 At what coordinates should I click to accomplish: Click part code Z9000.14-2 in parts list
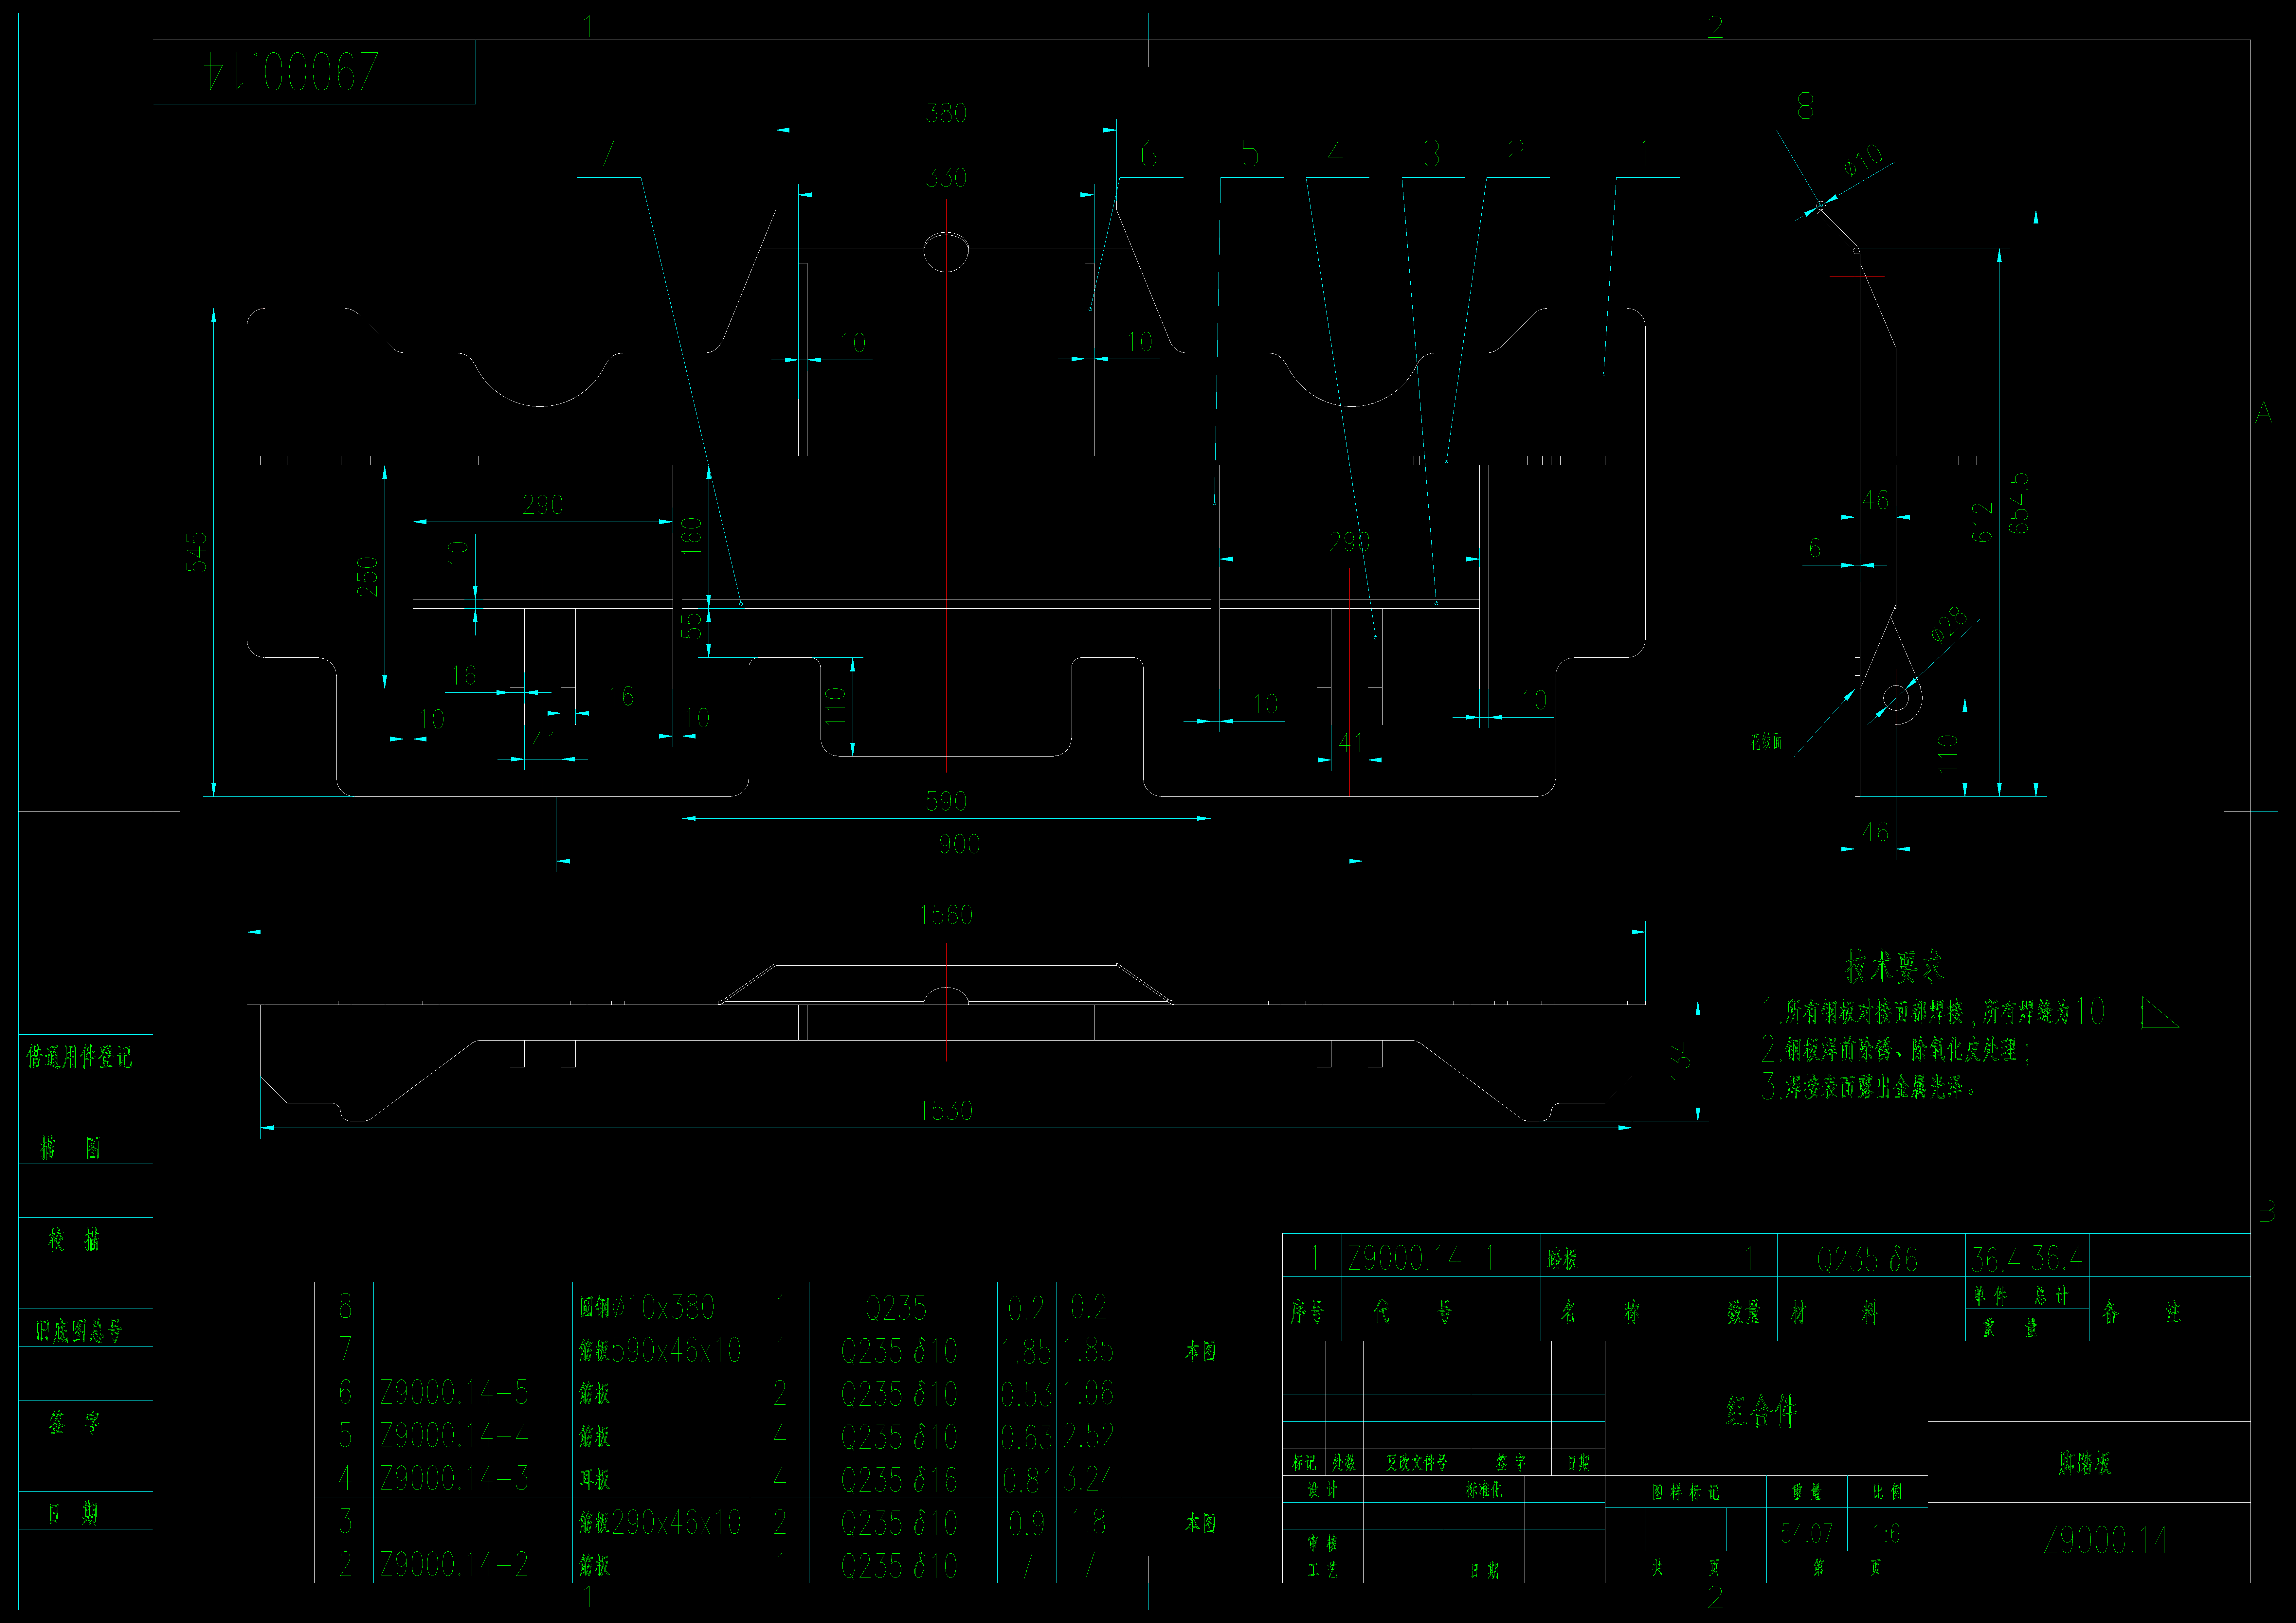[x=454, y=1564]
